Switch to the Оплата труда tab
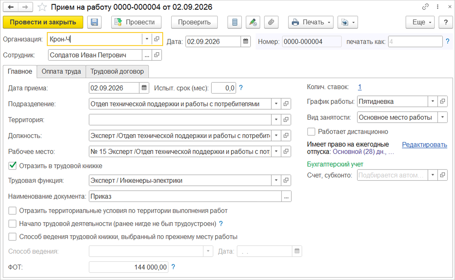The image size is (455, 280). tap(61, 72)
